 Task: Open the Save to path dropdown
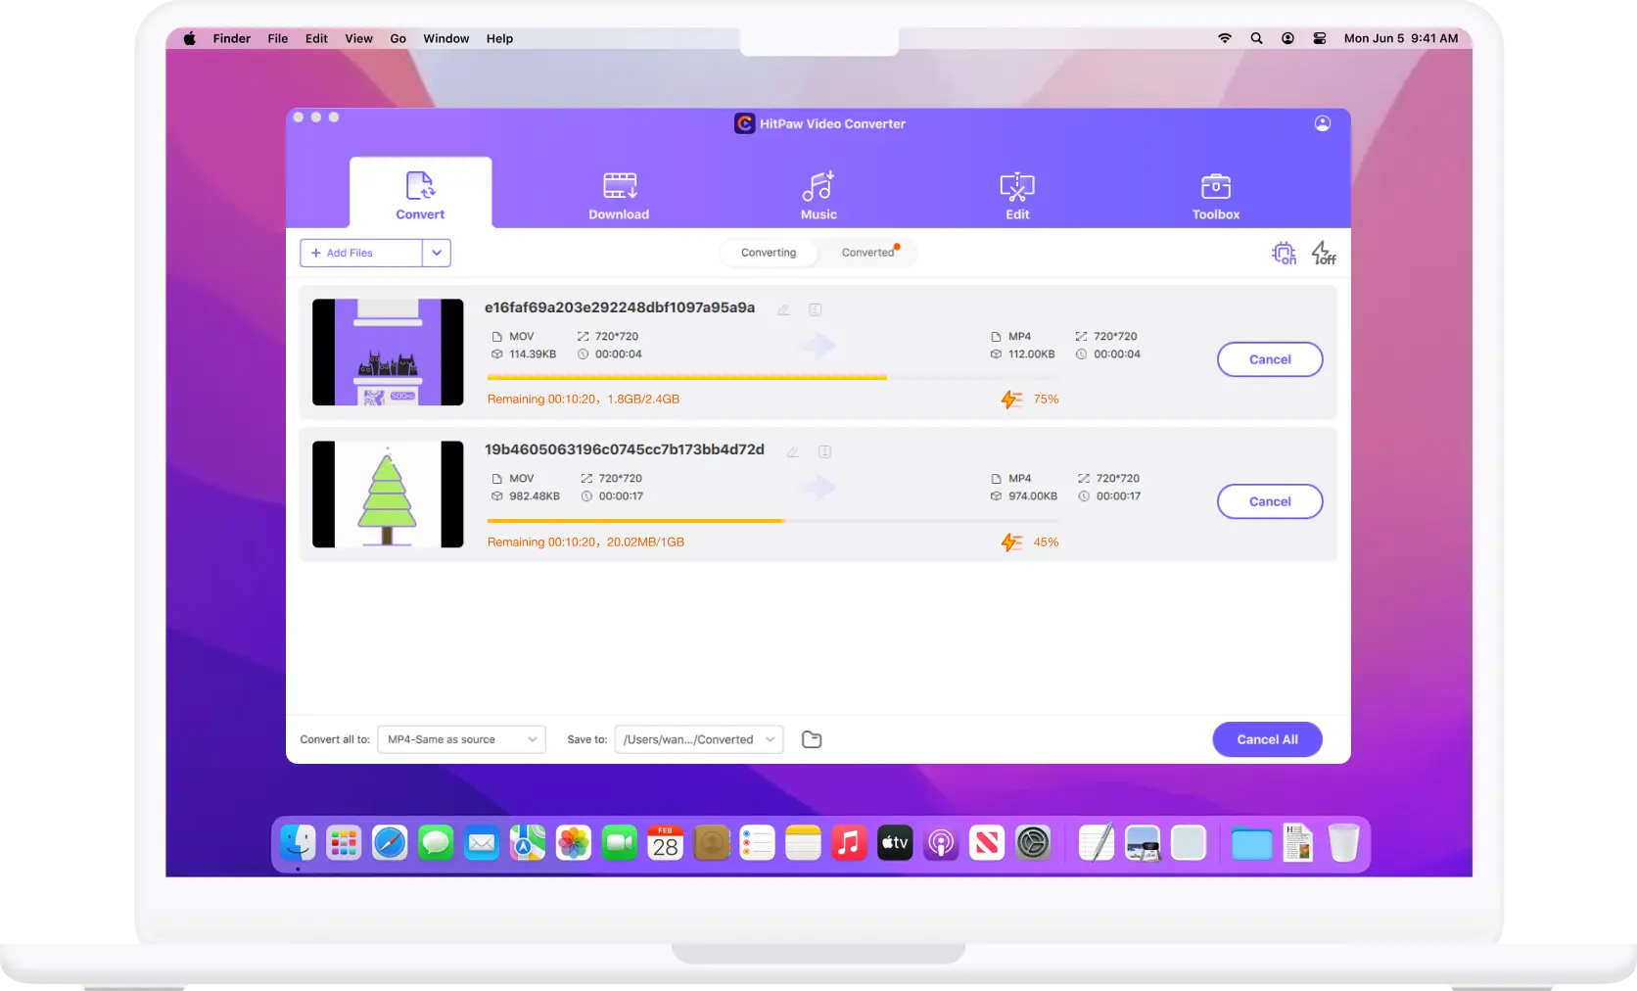click(x=699, y=739)
